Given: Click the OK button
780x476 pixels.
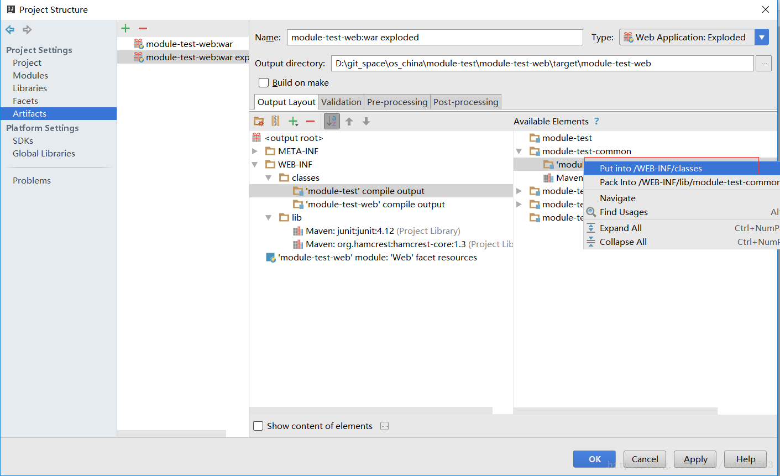Looking at the screenshot, I should (x=594, y=459).
